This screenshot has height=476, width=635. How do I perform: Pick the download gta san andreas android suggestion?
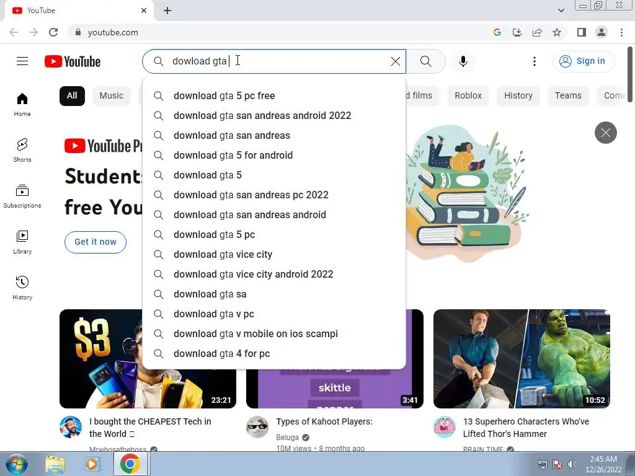pyautogui.click(x=274, y=215)
